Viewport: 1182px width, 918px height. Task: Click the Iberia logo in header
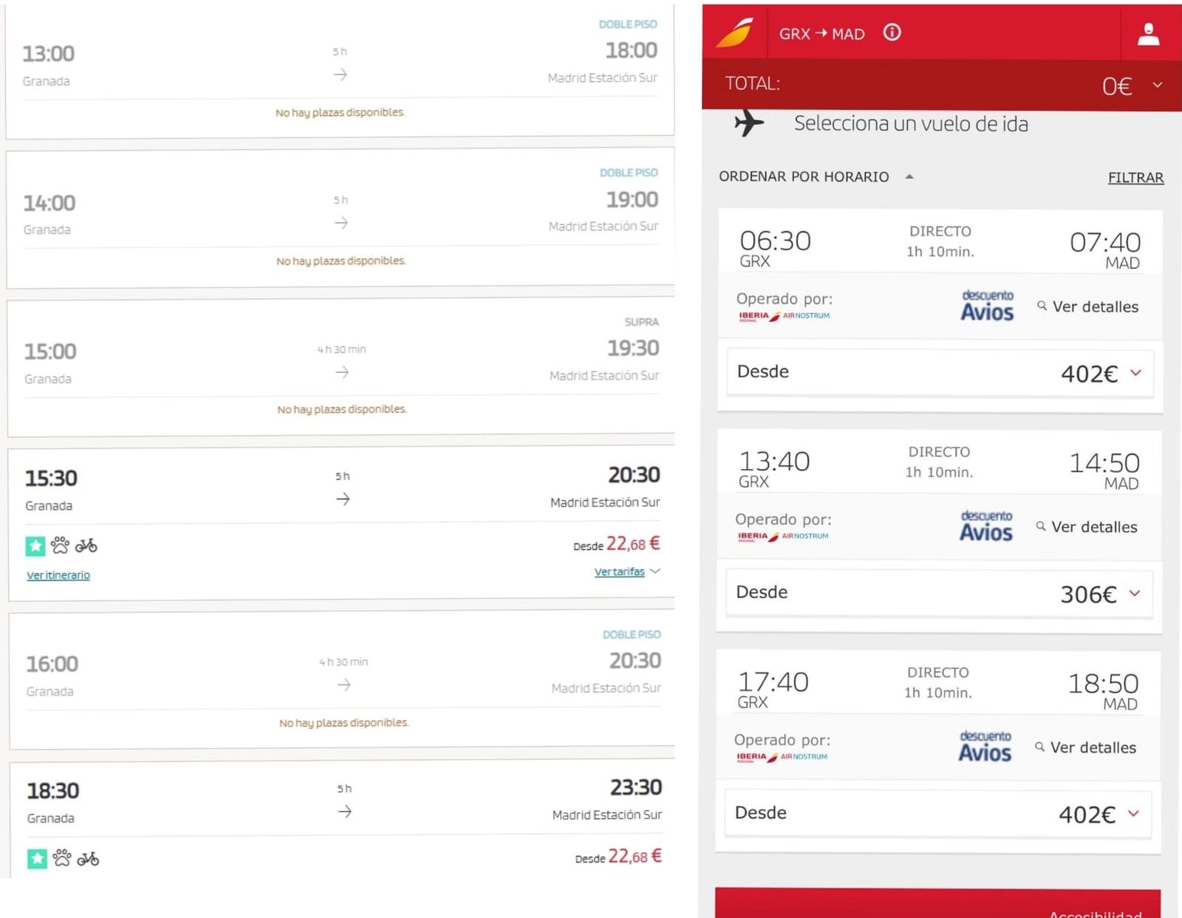pos(735,32)
